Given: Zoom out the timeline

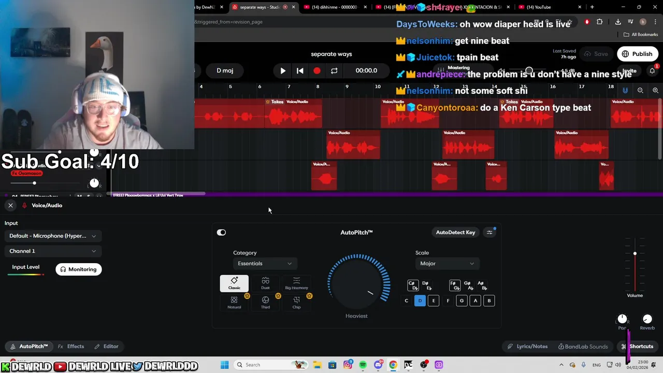Looking at the screenshot, I should tap(640, 90).
